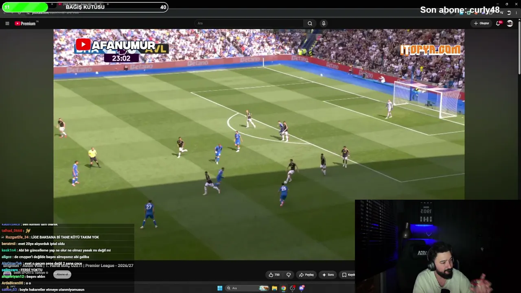
Task: Open a new Chrome tab with plus
Action: click(107, 4)
